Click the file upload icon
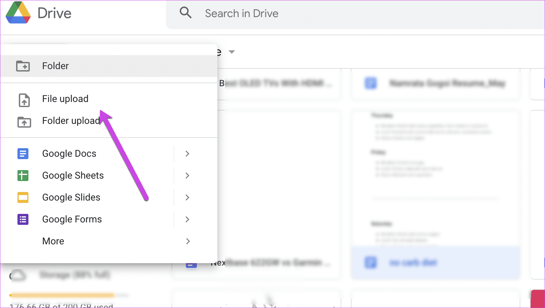The width and height of the screenshot is (545, 308). (x=24, y=100)
